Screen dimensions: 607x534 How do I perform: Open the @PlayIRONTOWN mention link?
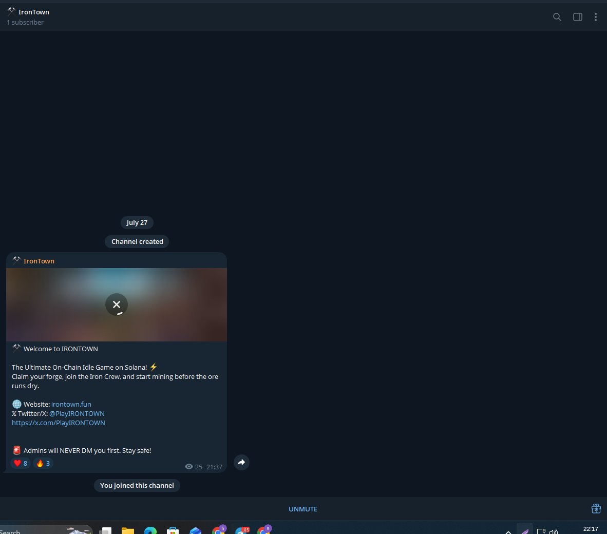click(x=77, y=414)
